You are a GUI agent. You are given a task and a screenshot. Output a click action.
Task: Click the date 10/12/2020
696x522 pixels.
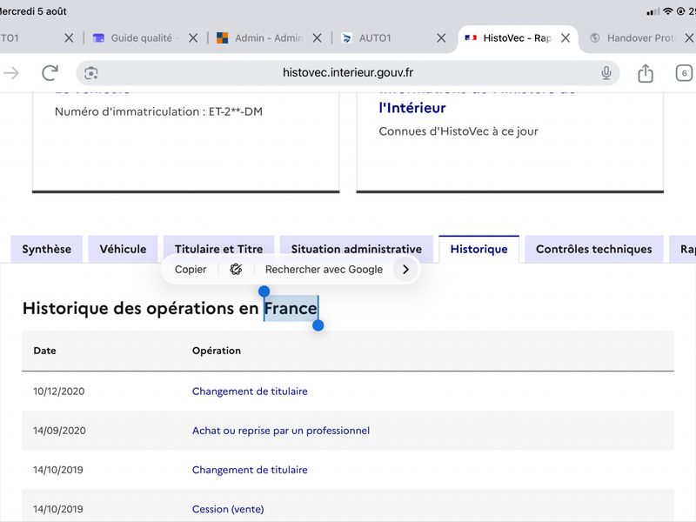58,391
